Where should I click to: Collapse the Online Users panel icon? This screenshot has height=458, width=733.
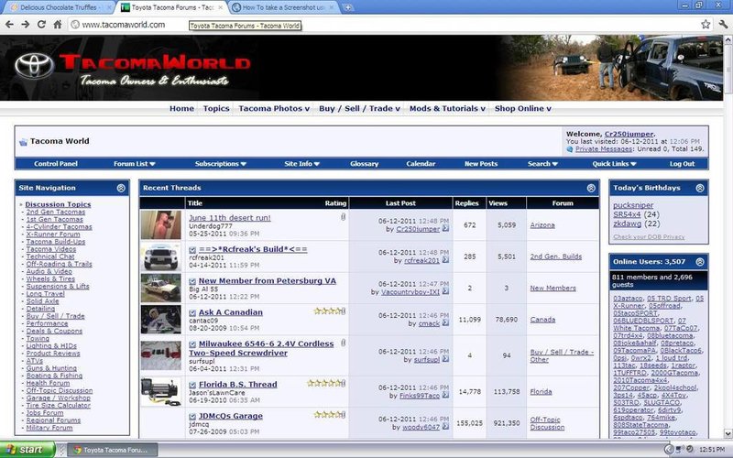tap(700, 262)
